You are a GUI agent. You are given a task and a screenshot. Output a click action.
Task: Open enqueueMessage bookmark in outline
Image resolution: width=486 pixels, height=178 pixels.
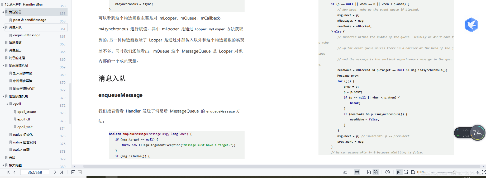pos(27,35)
